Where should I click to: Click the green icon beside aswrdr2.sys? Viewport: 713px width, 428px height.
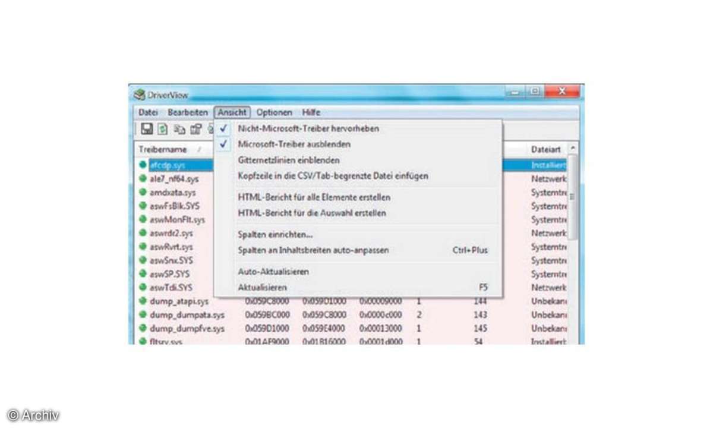pos(143,233)
